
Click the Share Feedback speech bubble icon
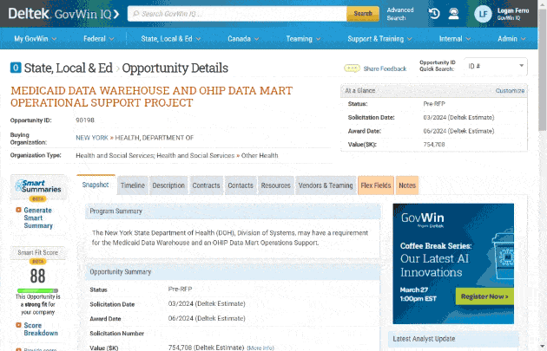pos(352,68)
